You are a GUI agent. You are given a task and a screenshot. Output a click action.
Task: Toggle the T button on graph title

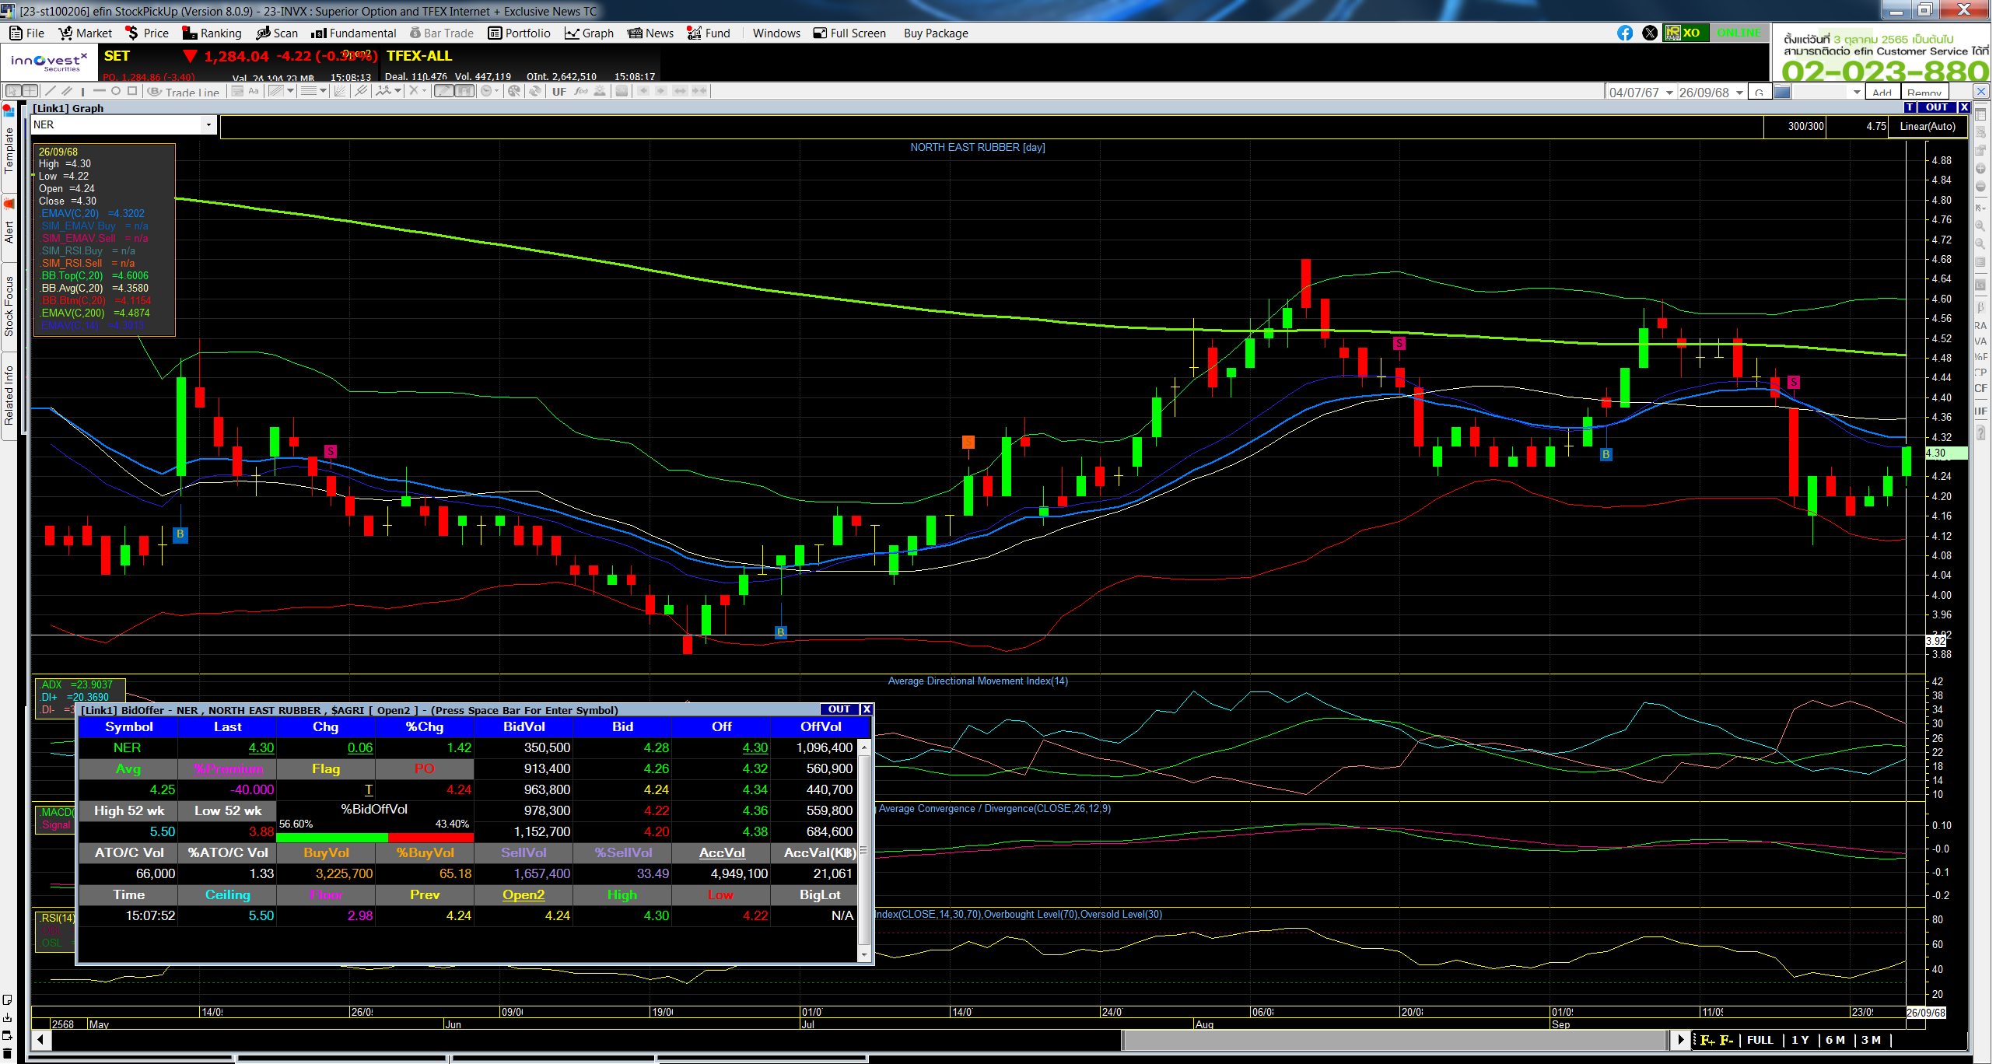point(1910,107)
